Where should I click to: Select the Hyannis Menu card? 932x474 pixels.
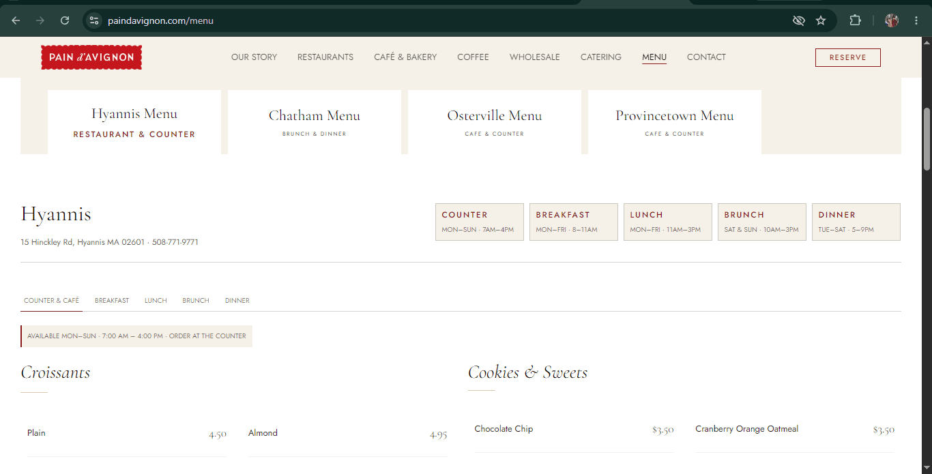134,122
